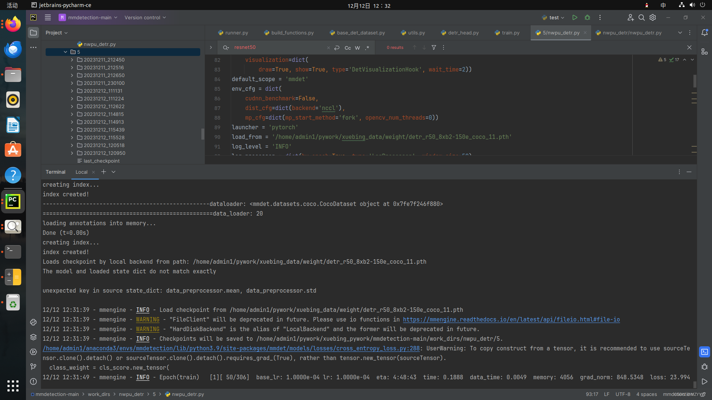Collapse the folder named 5
The width and height of the screenshot is (712, 400).
point(66,52)
